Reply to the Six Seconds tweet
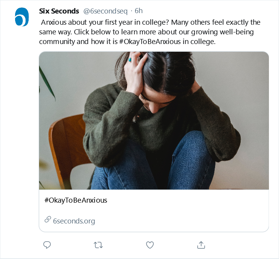The image size is (279, 259). [x=47, y=245]
